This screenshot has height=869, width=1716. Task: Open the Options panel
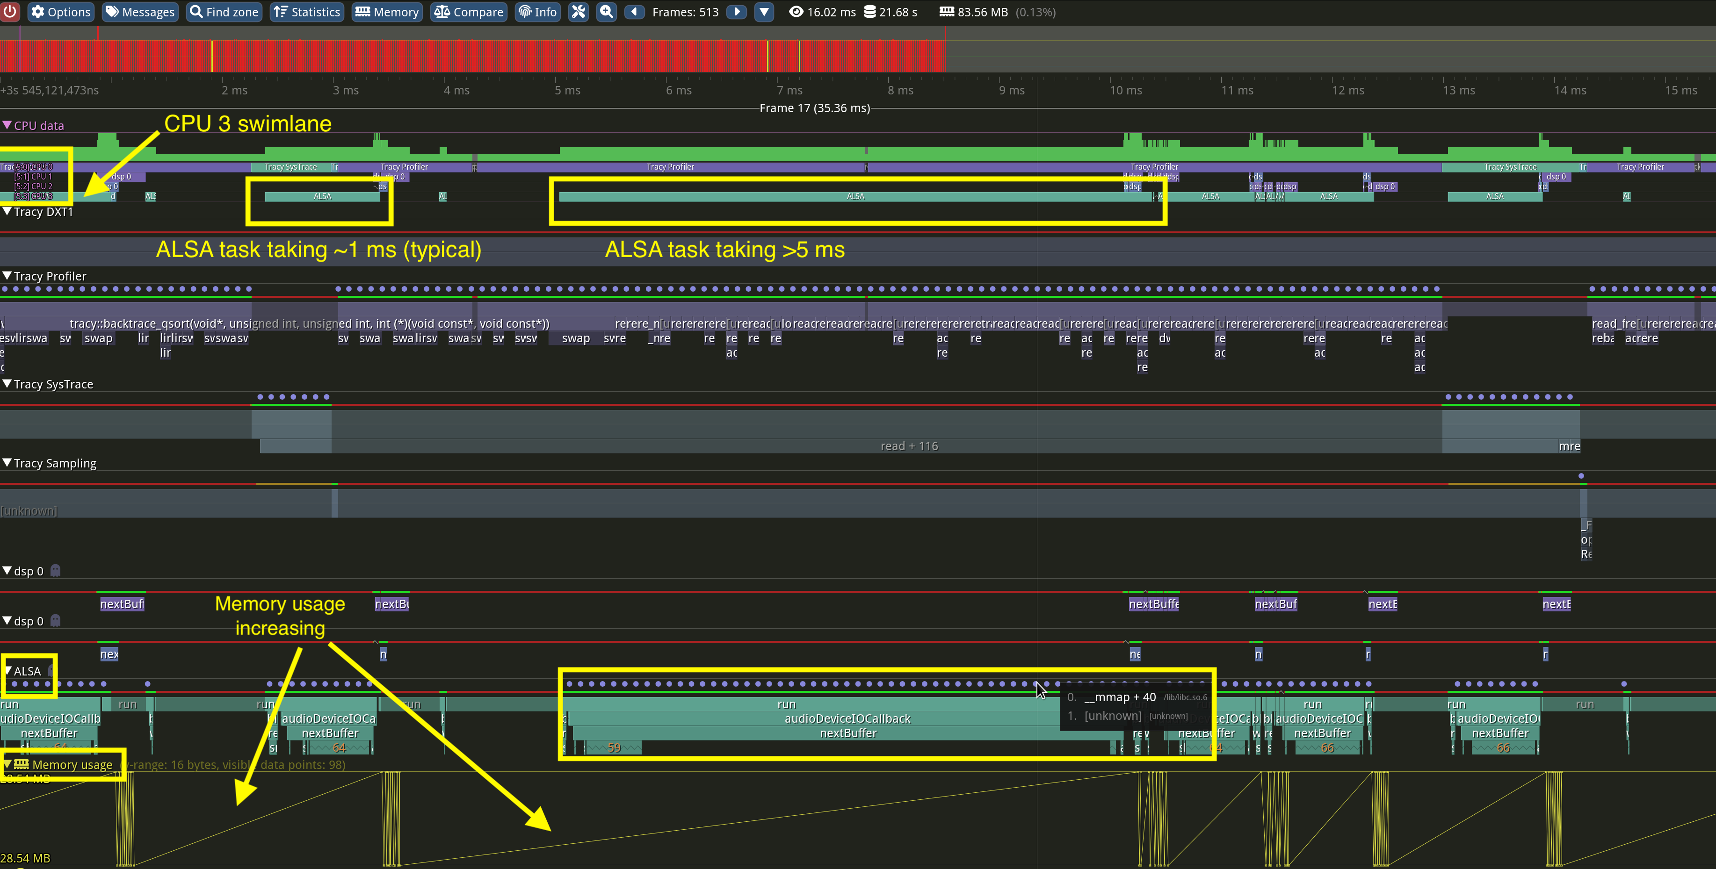point(61,12)
